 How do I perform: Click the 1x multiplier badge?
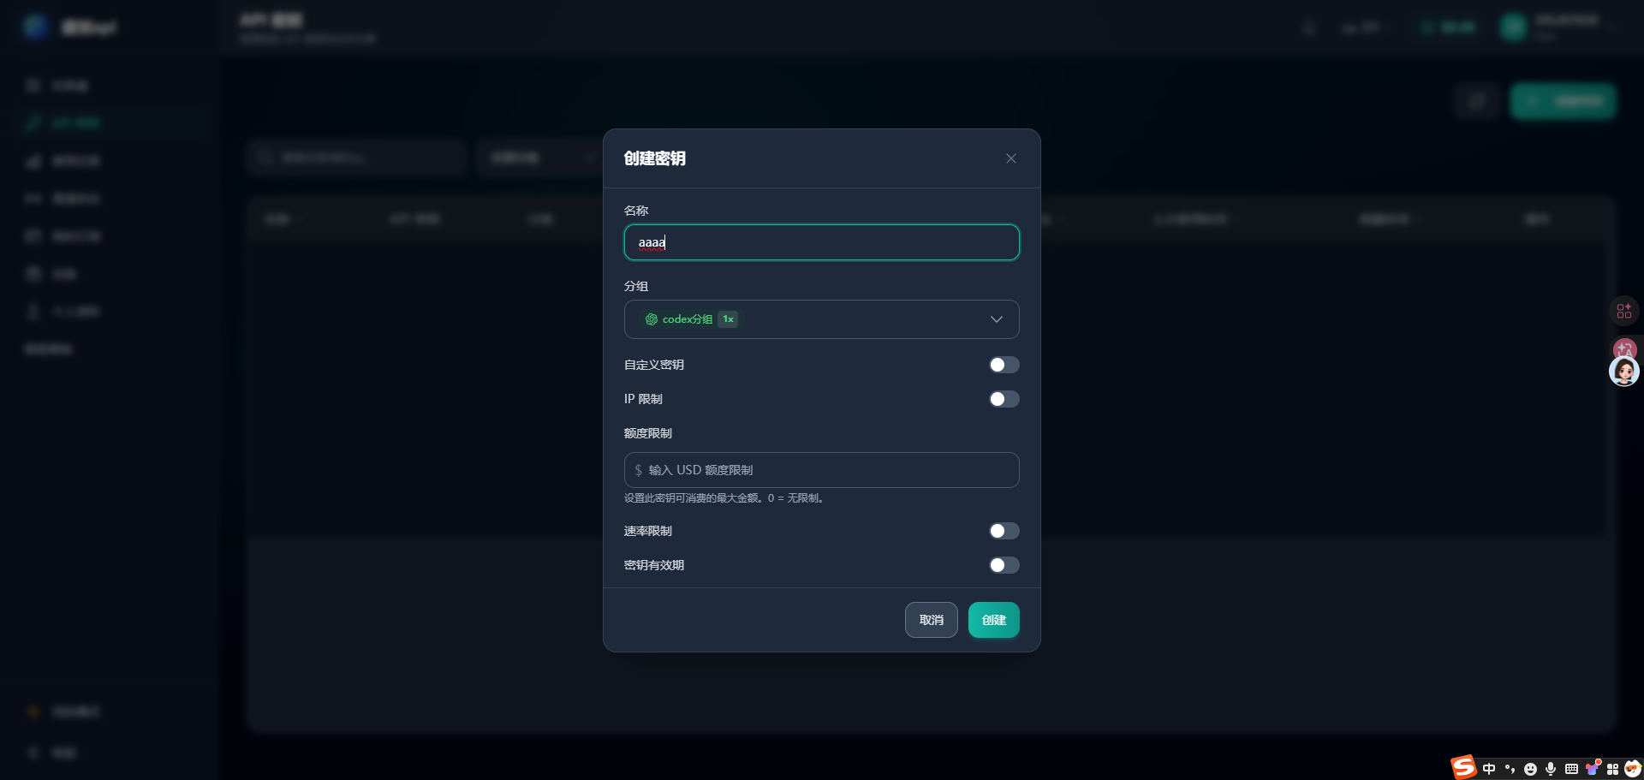[x=728, y=319]
